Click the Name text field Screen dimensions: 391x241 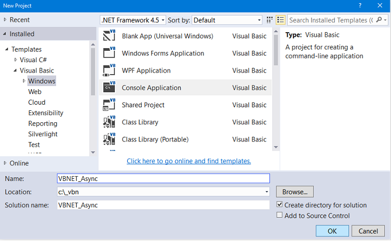point(164,178)
